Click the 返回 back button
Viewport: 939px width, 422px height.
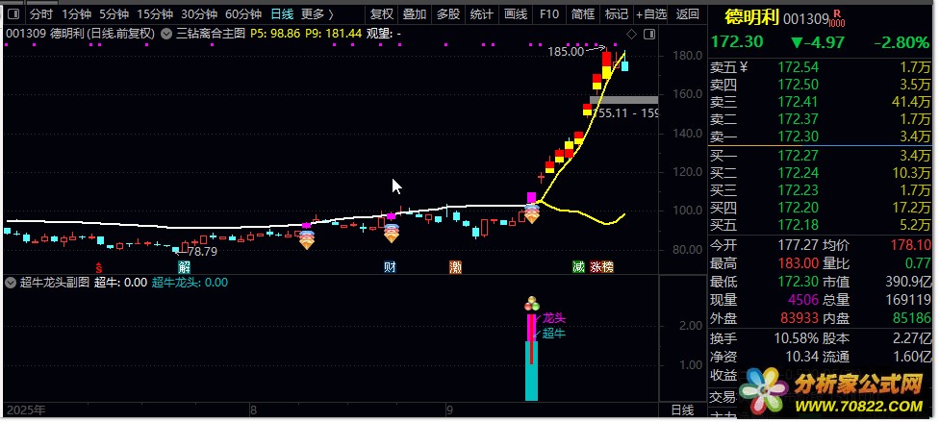(x=687, y=13)
